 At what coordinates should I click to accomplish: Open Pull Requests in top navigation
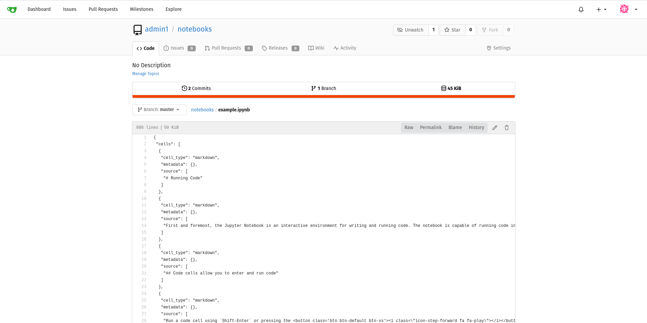point(103,9)
